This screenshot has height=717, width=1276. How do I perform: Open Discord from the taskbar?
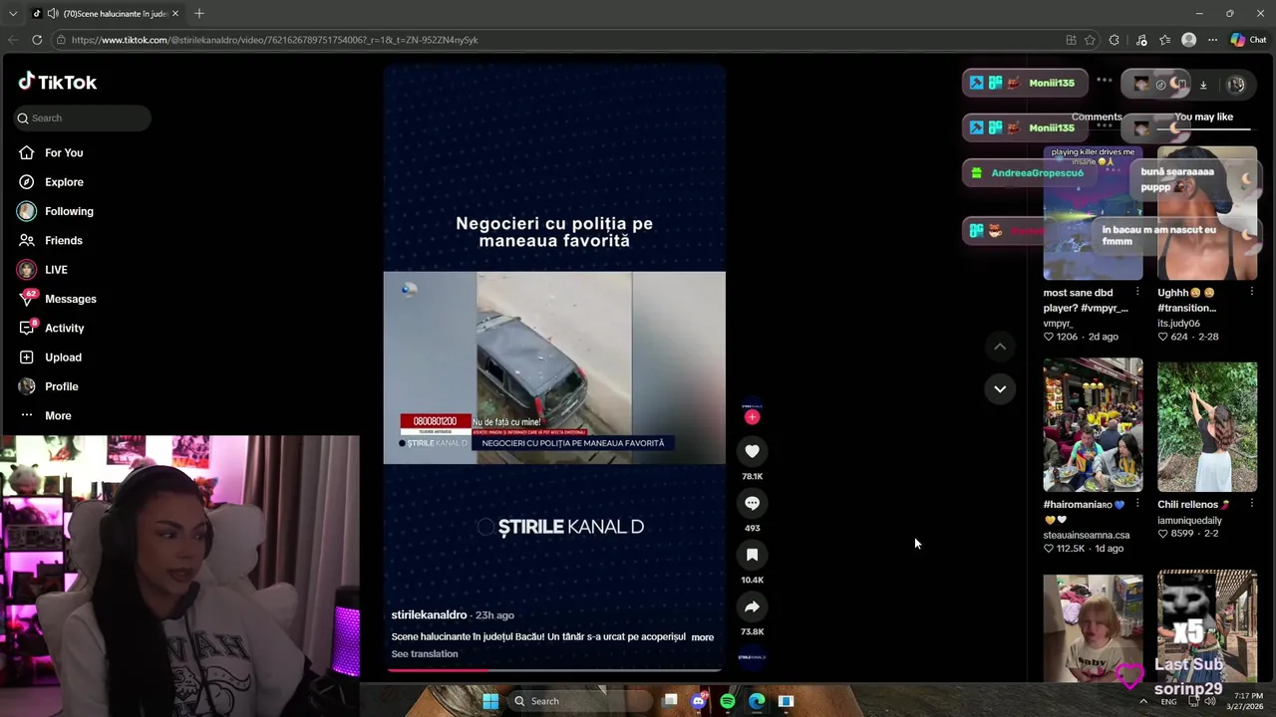699,701
